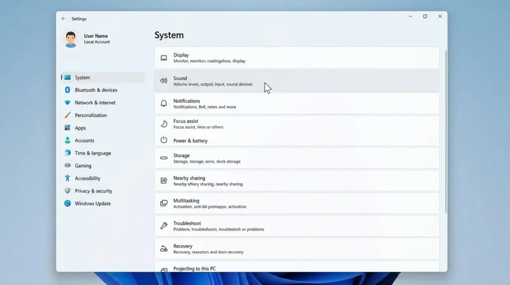Switch to Network & internet
This screenshot has width=510, height=285.
point(95,103)
